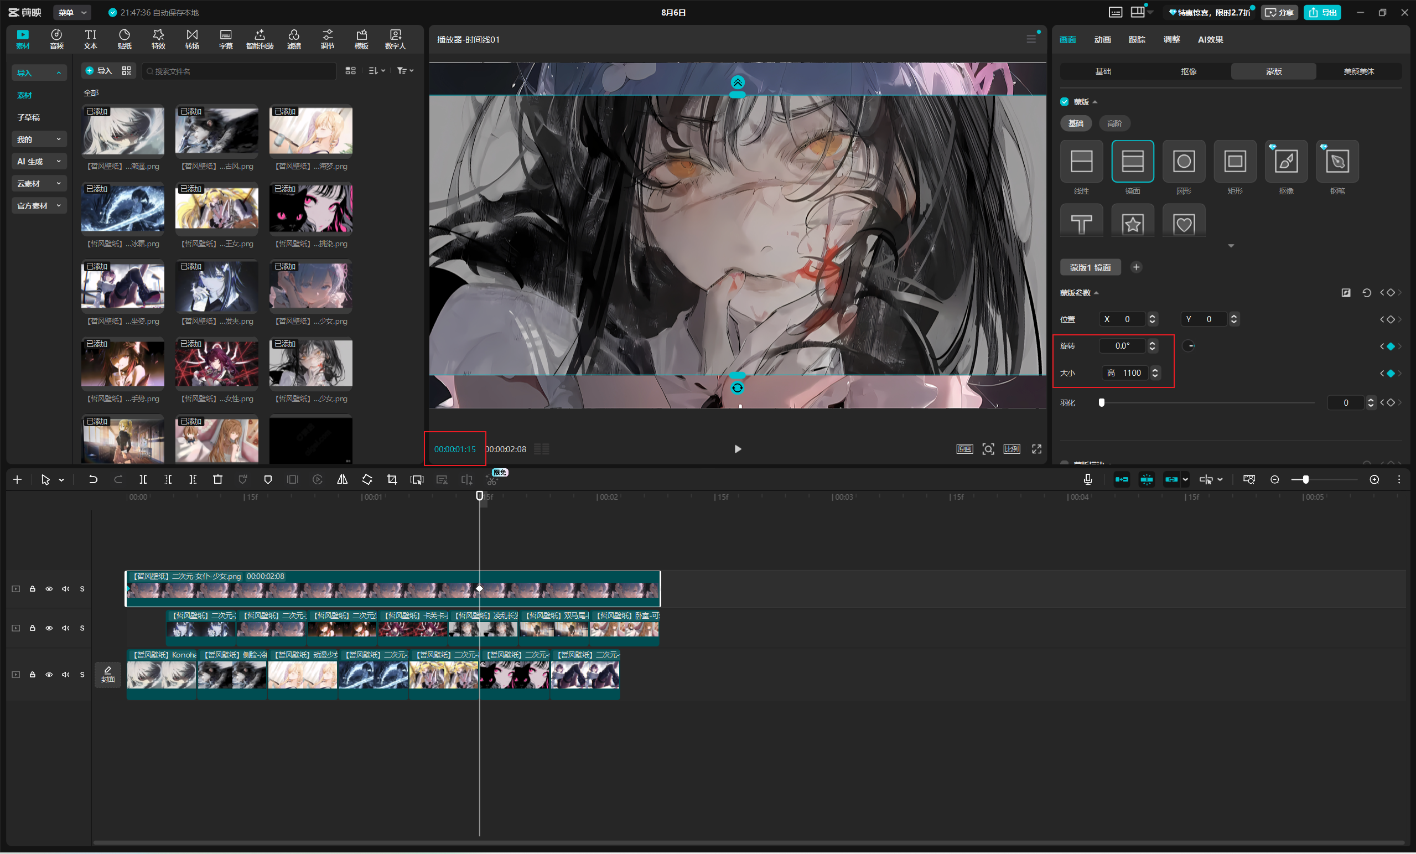Image resolution: width=1416 pixels, height=854 pixels.
Task: Expand more mask shapes arrow
Action: [x=1231, y=245]
